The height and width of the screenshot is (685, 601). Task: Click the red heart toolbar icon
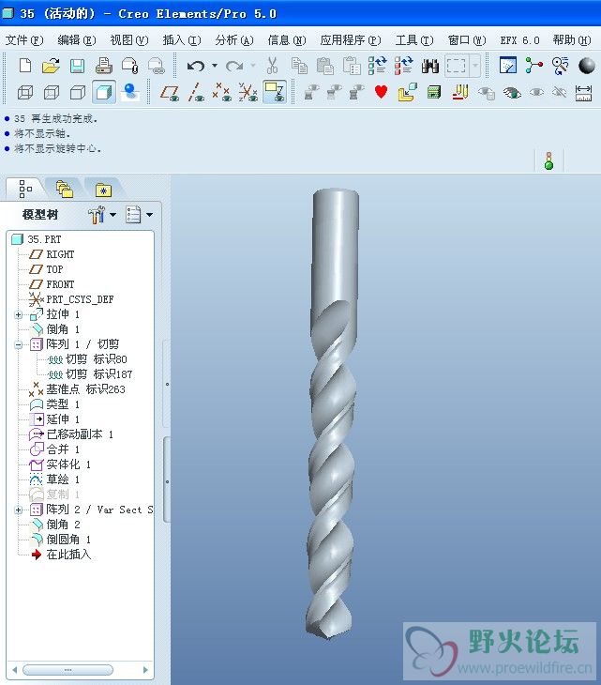[381, 92]
